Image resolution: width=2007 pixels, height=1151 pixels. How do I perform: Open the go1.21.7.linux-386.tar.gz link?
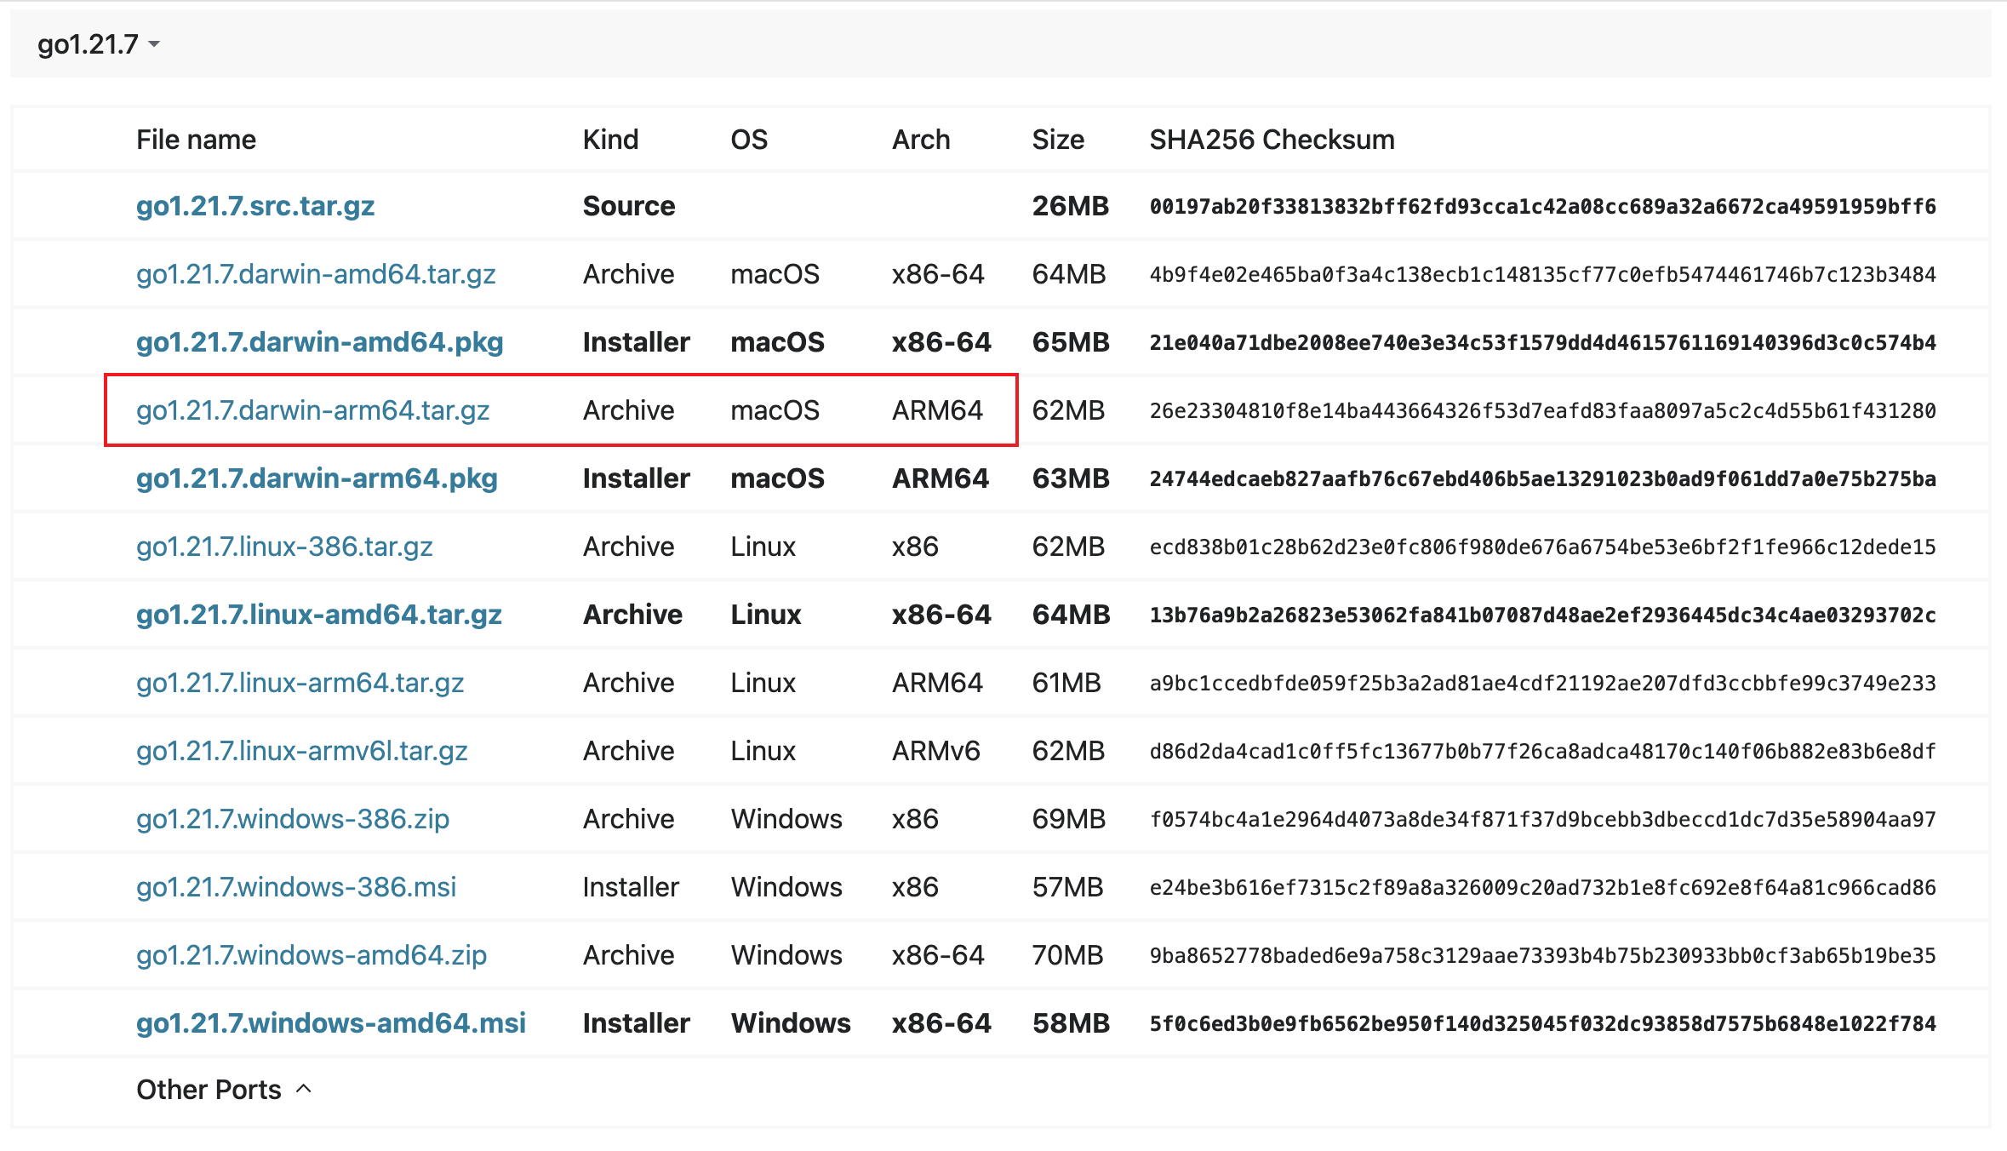coord(284,547)
